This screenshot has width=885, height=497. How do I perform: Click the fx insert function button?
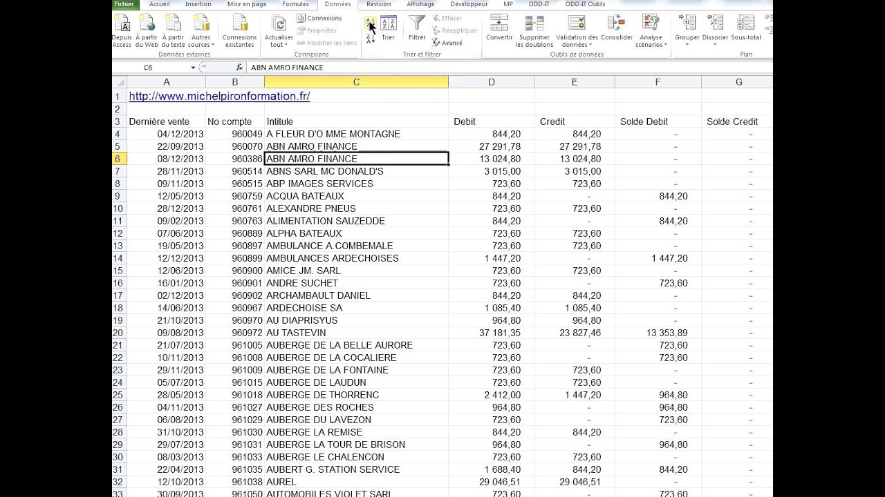[x=239, y=68]
